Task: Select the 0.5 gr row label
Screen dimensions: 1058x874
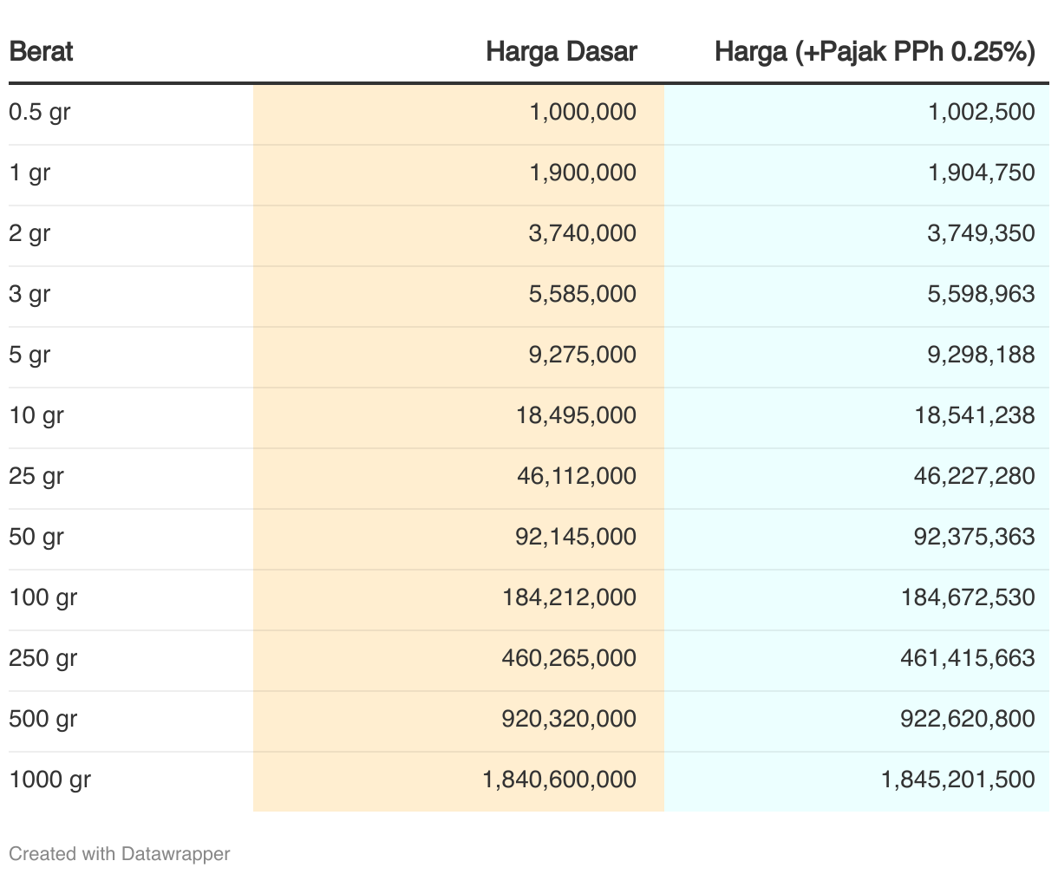Action: pyautogui.click(x=39, y=112)
